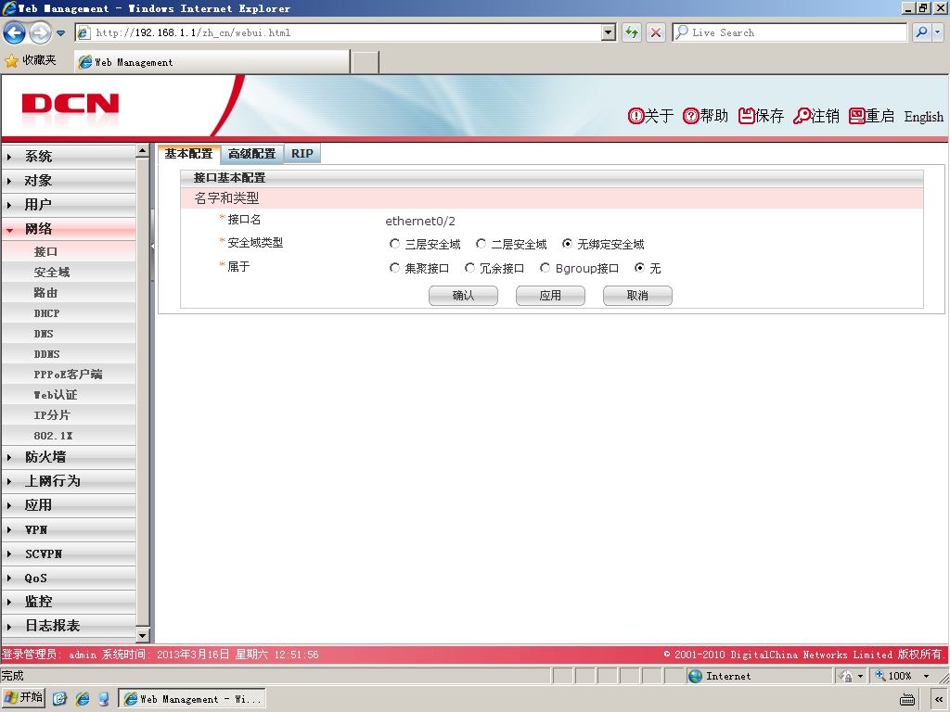
Task: Open a new blank browser tab
Action: 366,62
